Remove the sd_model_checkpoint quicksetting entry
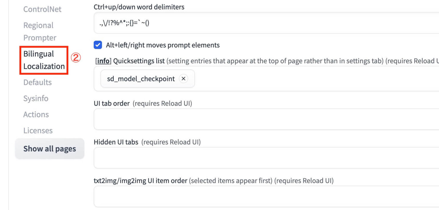This screenshot has width=439, height=210. pyautogui.click(x=183, y=79)
